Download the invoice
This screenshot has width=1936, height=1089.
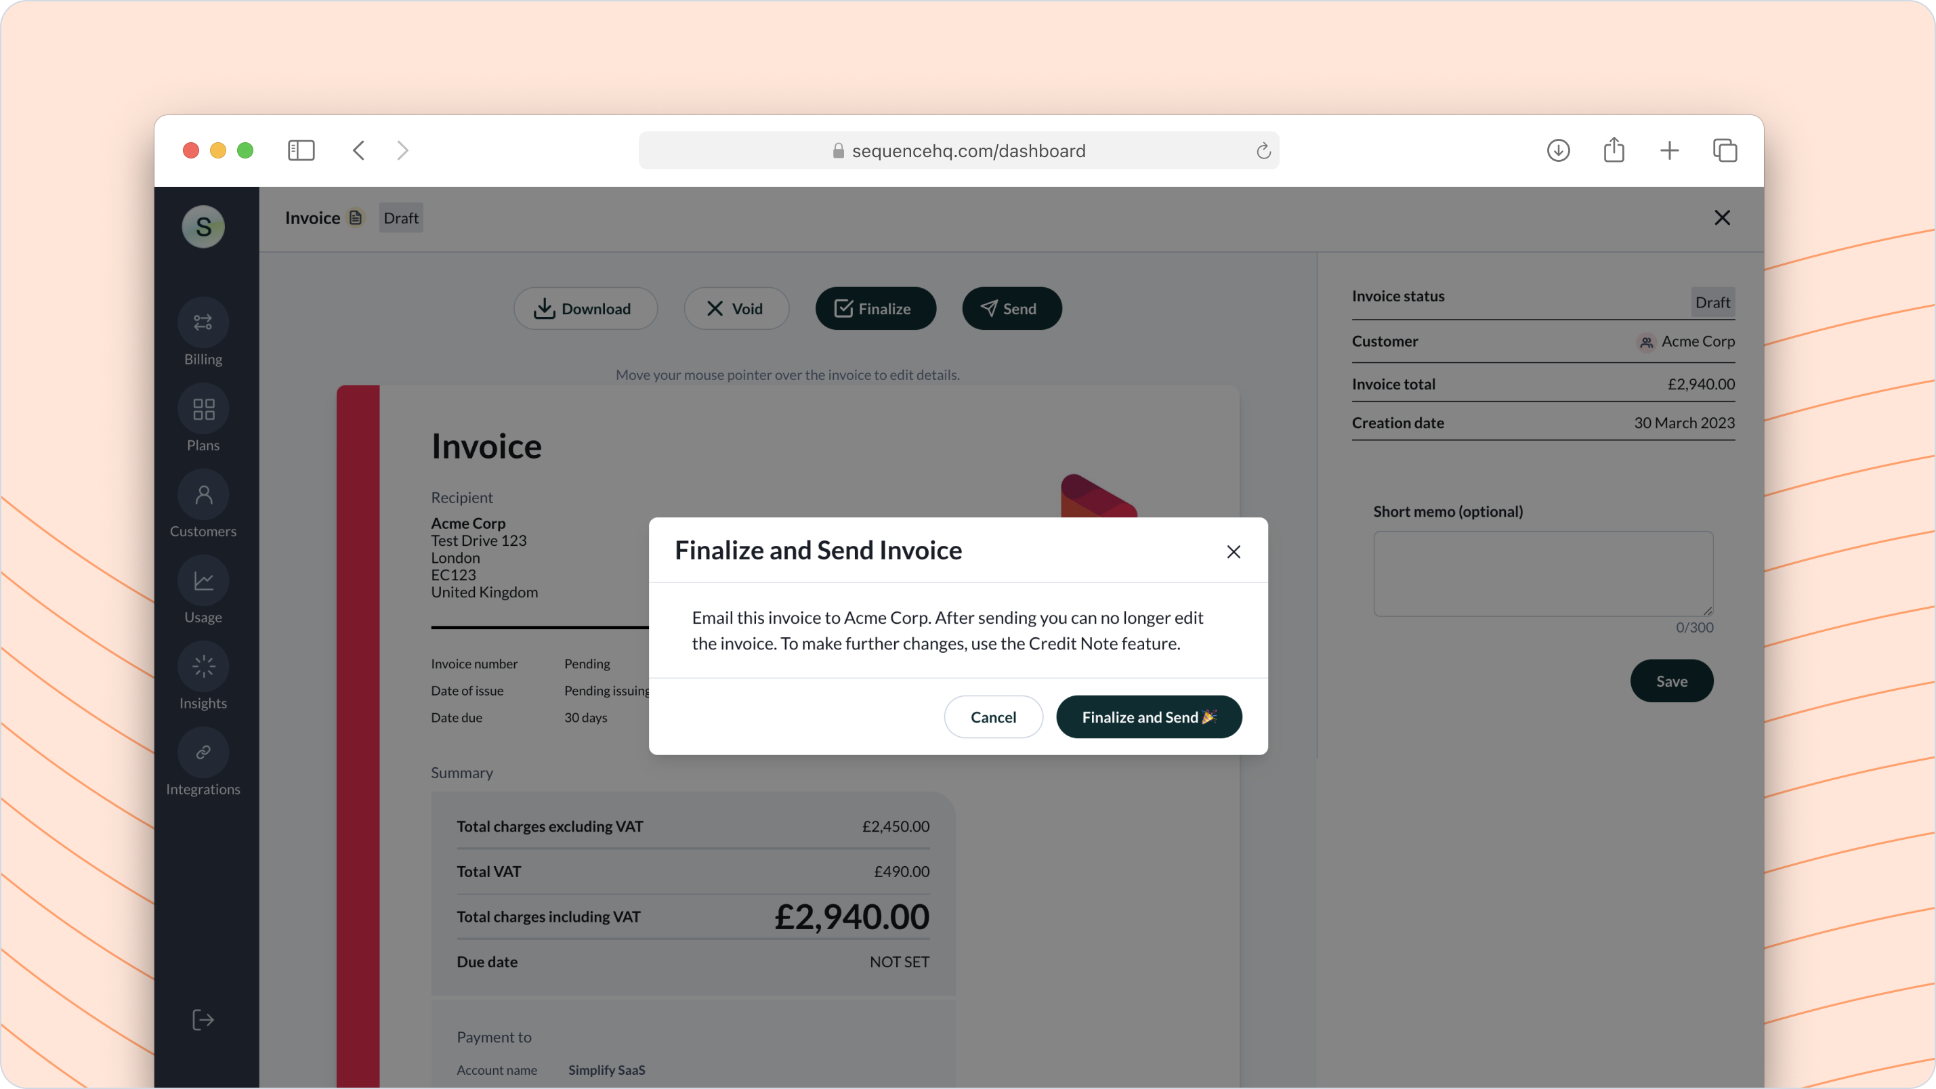tap(585, 309)
